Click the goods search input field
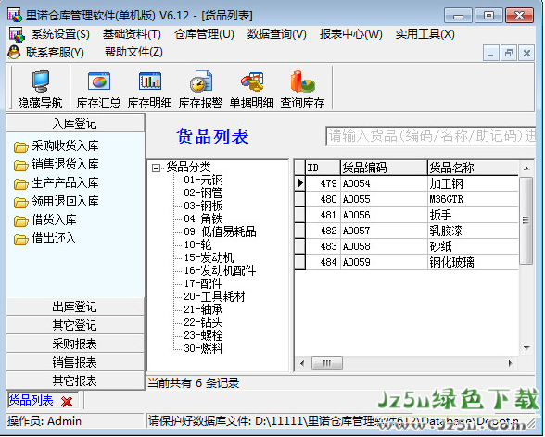 [431, 136]
